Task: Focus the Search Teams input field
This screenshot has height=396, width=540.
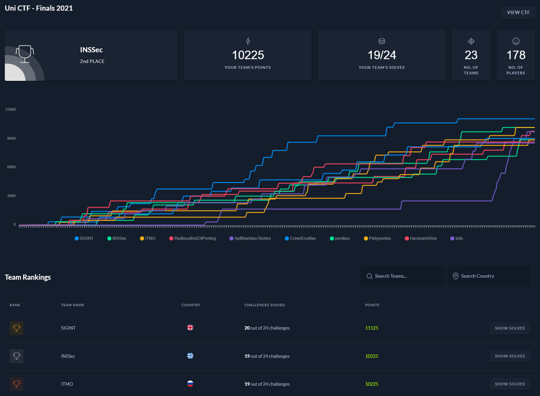Action: tap(402, 276)
